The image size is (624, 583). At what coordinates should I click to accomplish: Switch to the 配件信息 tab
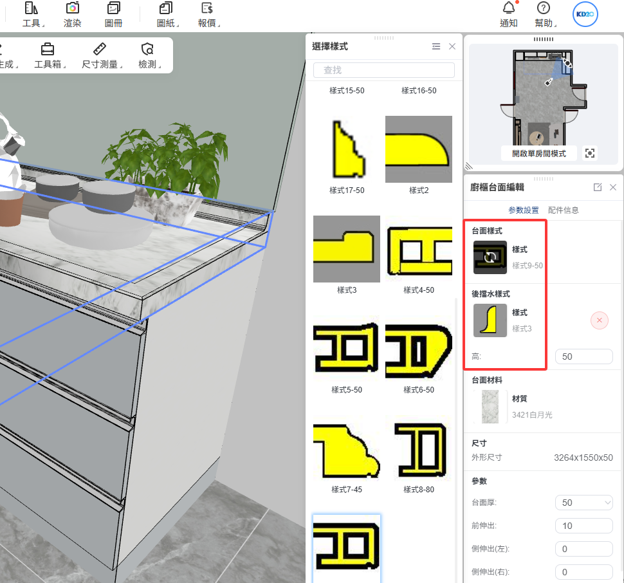564,210
